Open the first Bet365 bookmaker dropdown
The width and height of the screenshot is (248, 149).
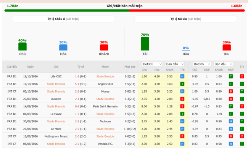point(152,64)
